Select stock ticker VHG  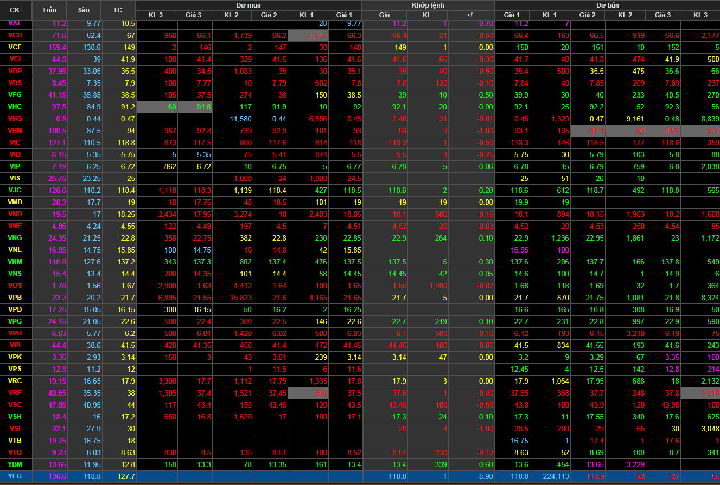click(x=15, y=119)
